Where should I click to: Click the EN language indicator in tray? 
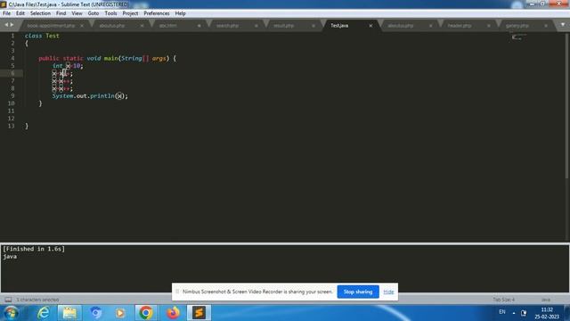click(x=502, y=312)
